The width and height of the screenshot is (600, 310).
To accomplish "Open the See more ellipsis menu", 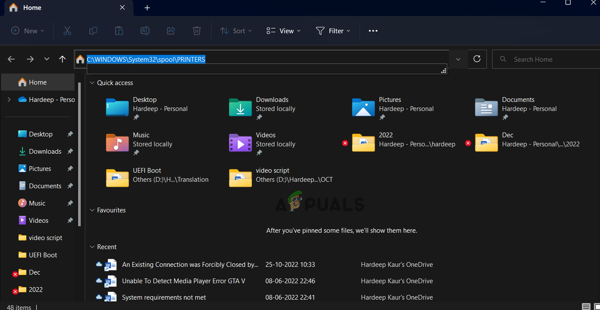I will click(373, 31).
